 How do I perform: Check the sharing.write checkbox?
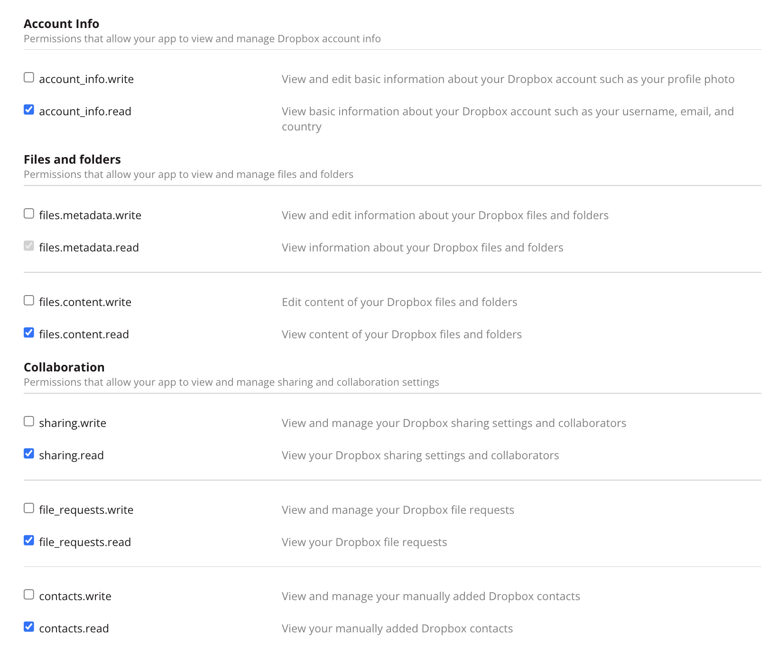click(29, 421)
